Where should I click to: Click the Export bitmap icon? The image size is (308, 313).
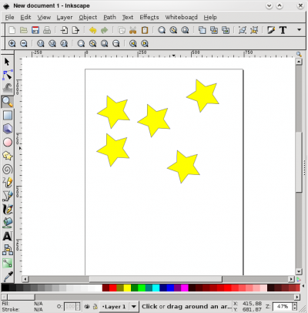tap(75, 30)
